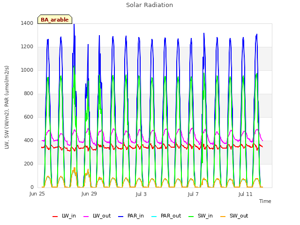Click the Solar Radiation chart title

[150, 5]
